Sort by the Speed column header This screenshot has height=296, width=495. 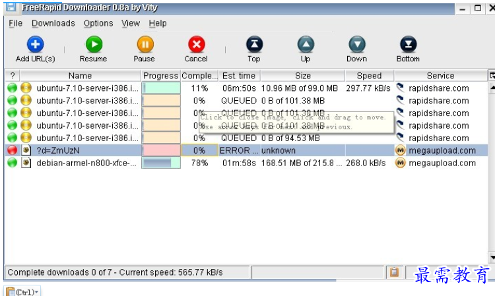pyautogui.click(x=369, y=76)
